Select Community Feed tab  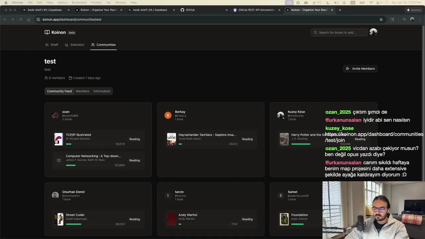pos(59,91)
